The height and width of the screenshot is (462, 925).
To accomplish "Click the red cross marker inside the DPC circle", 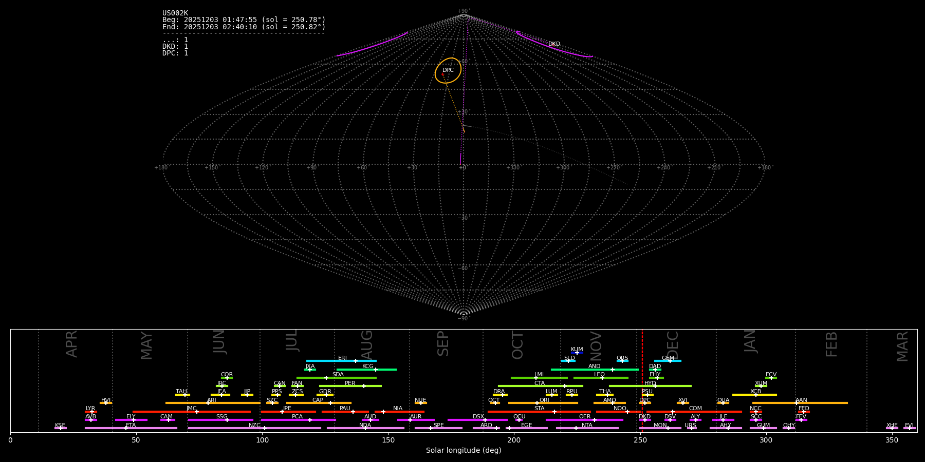I will (442, 74).
